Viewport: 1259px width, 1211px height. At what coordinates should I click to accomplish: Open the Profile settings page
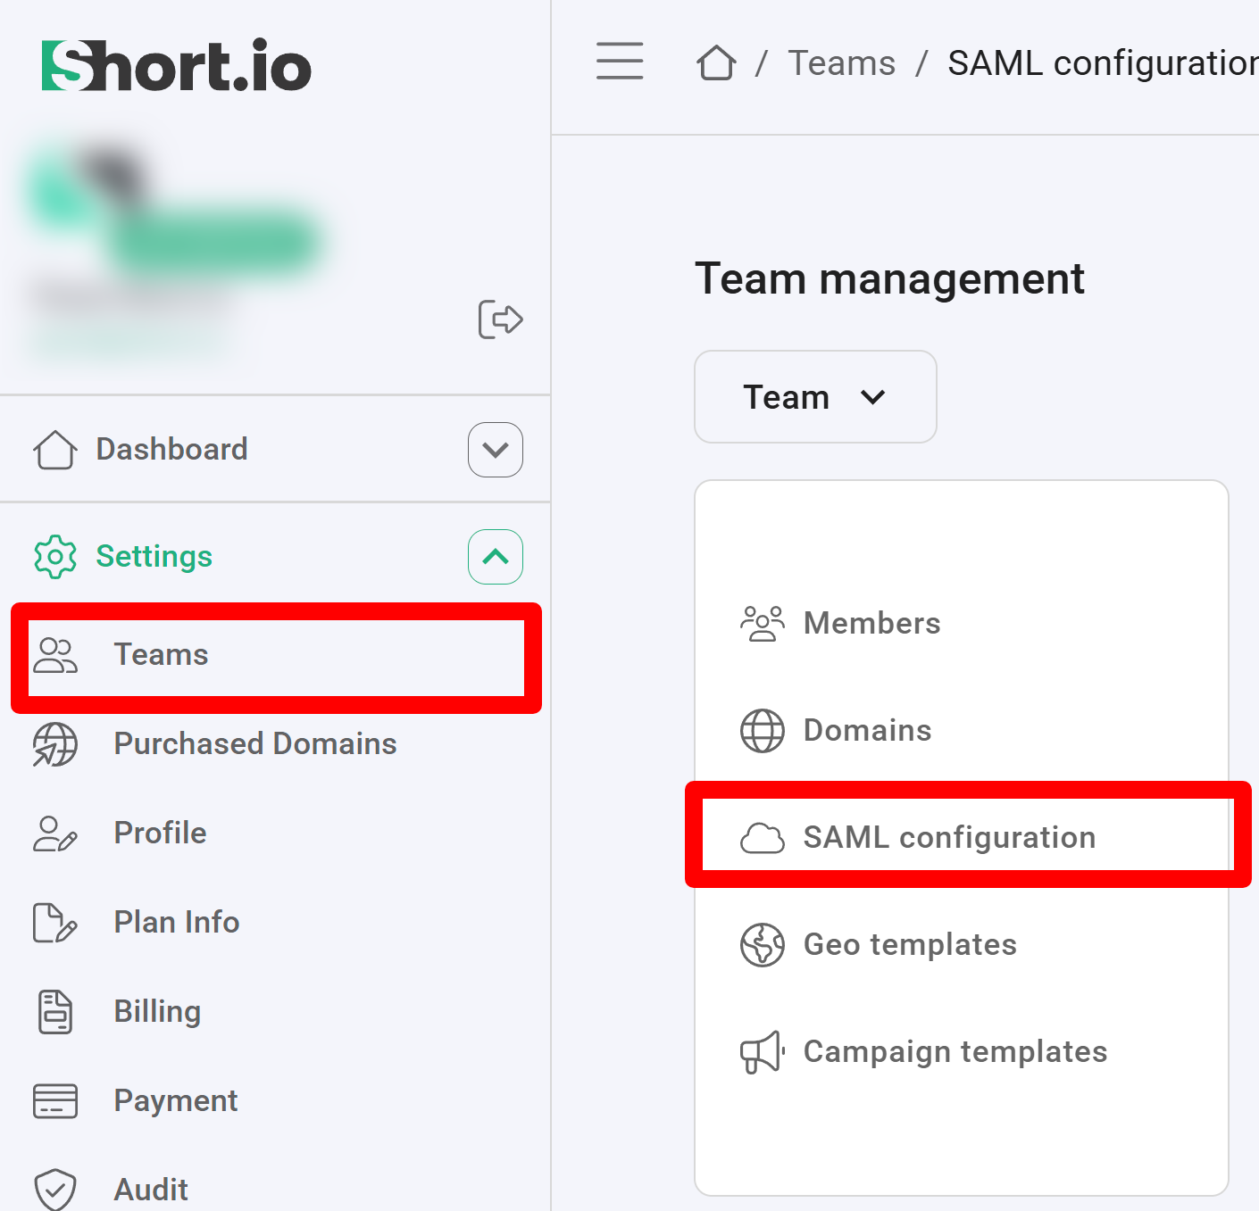coord(160,834)
